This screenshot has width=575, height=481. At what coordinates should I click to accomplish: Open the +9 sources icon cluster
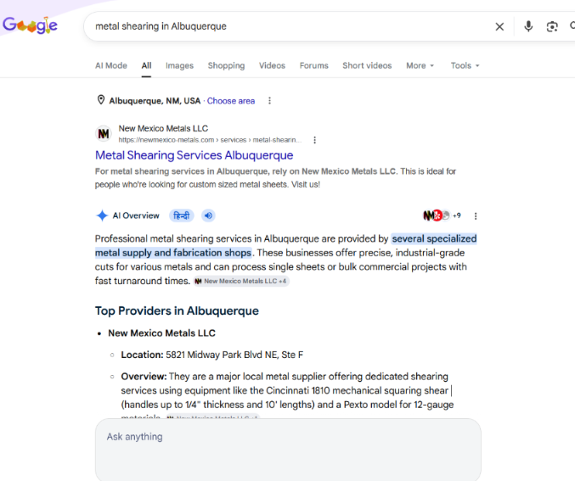tap(442, 215)
